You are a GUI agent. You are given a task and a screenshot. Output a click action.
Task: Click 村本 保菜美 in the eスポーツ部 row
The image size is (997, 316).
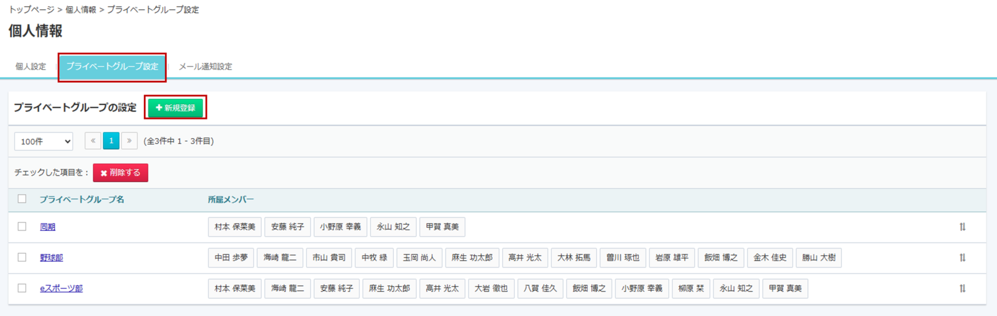point(235,289)
